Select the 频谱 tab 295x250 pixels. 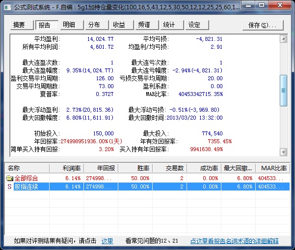[144, 25]
